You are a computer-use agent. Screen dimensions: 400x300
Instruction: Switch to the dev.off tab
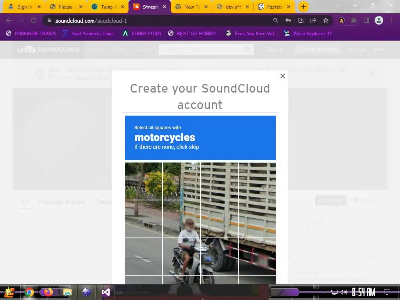pyautogui.click(x=232, y=7)
